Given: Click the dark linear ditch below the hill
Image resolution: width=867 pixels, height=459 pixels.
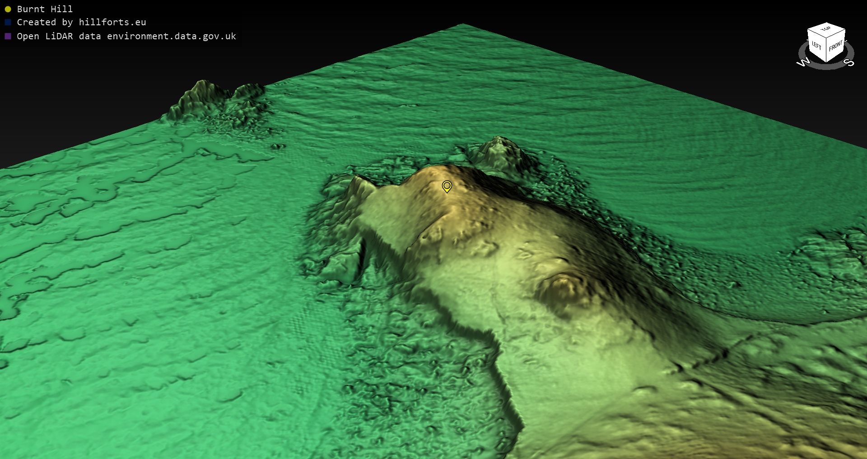Looking at the screenshot, I should tap(506, 384).
